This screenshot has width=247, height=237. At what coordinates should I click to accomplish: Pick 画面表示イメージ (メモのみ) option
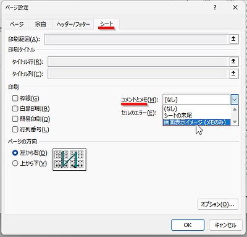click(x=197, y=122)
